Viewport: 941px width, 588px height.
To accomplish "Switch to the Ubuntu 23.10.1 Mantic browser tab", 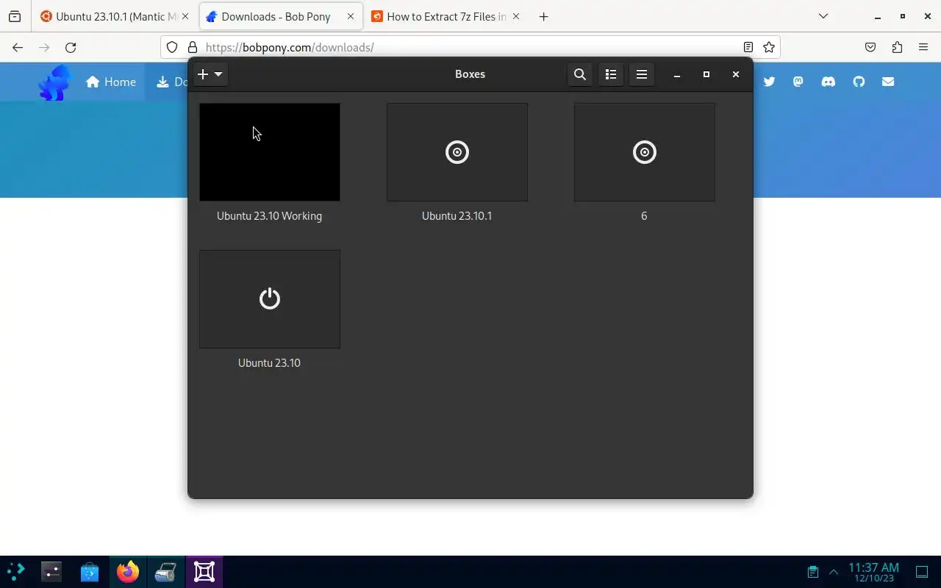I will [x=115, y=16].
